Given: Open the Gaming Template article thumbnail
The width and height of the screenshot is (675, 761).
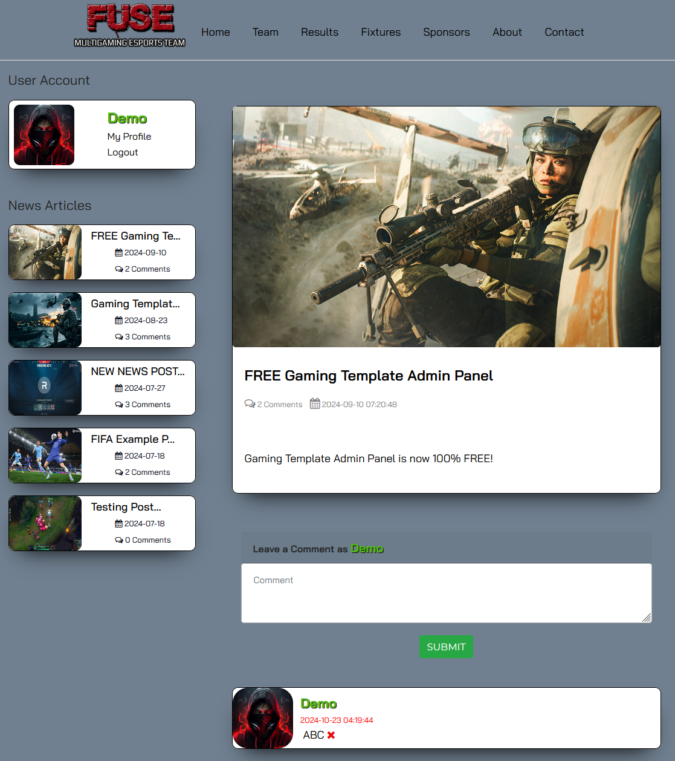Looking at the screenshot, I should point(45,320).
